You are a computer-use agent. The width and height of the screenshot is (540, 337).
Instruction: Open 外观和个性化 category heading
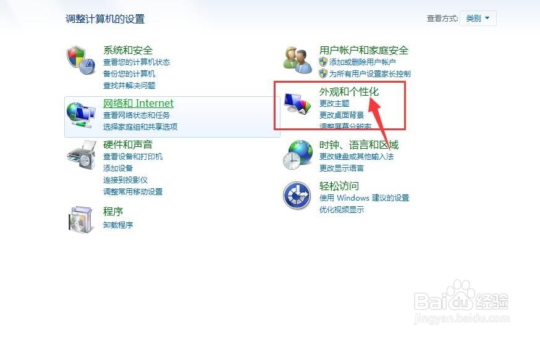click(349, 91)
